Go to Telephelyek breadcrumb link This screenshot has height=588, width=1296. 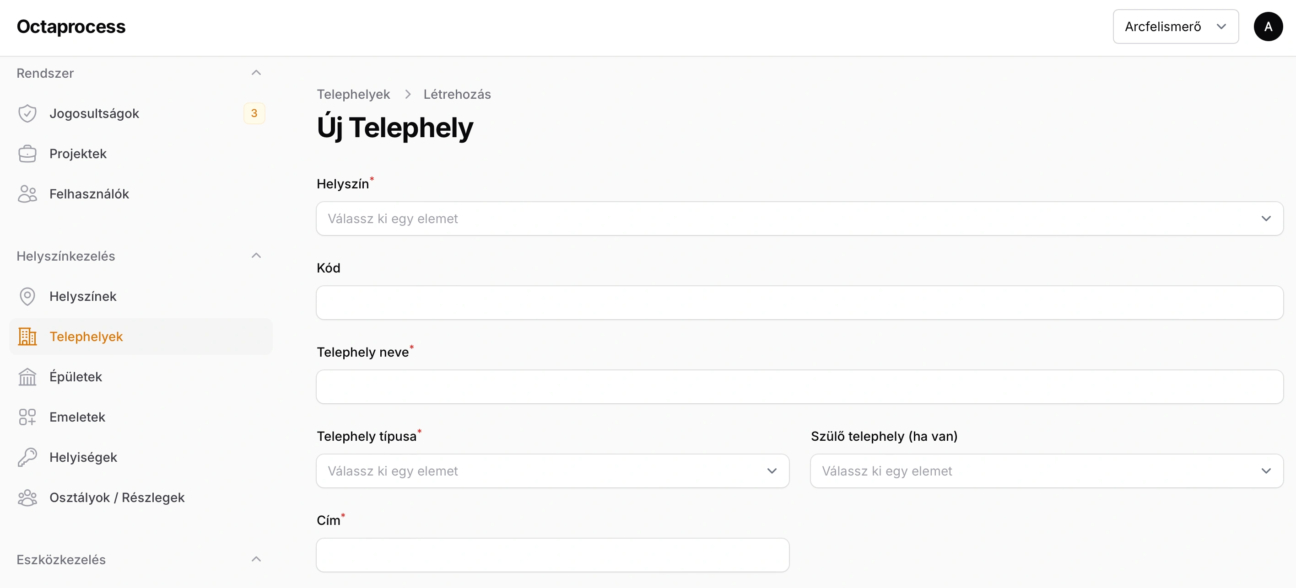coord(353,95)
